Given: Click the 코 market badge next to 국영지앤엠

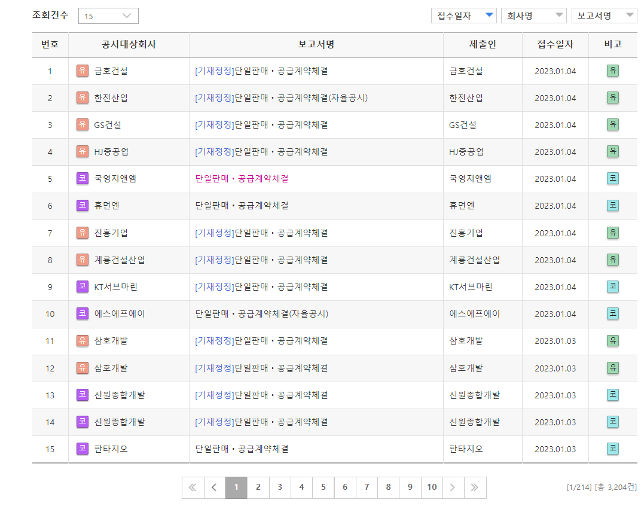Looking at the screenshot, I should pyautogui.click(x=82, y=179).
